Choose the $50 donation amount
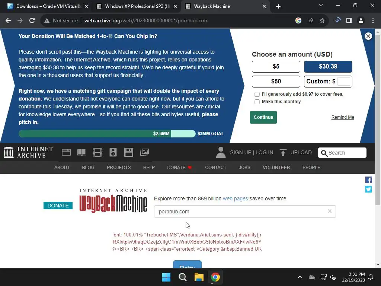The image size is (381, 286). click(x=276, y=81)
